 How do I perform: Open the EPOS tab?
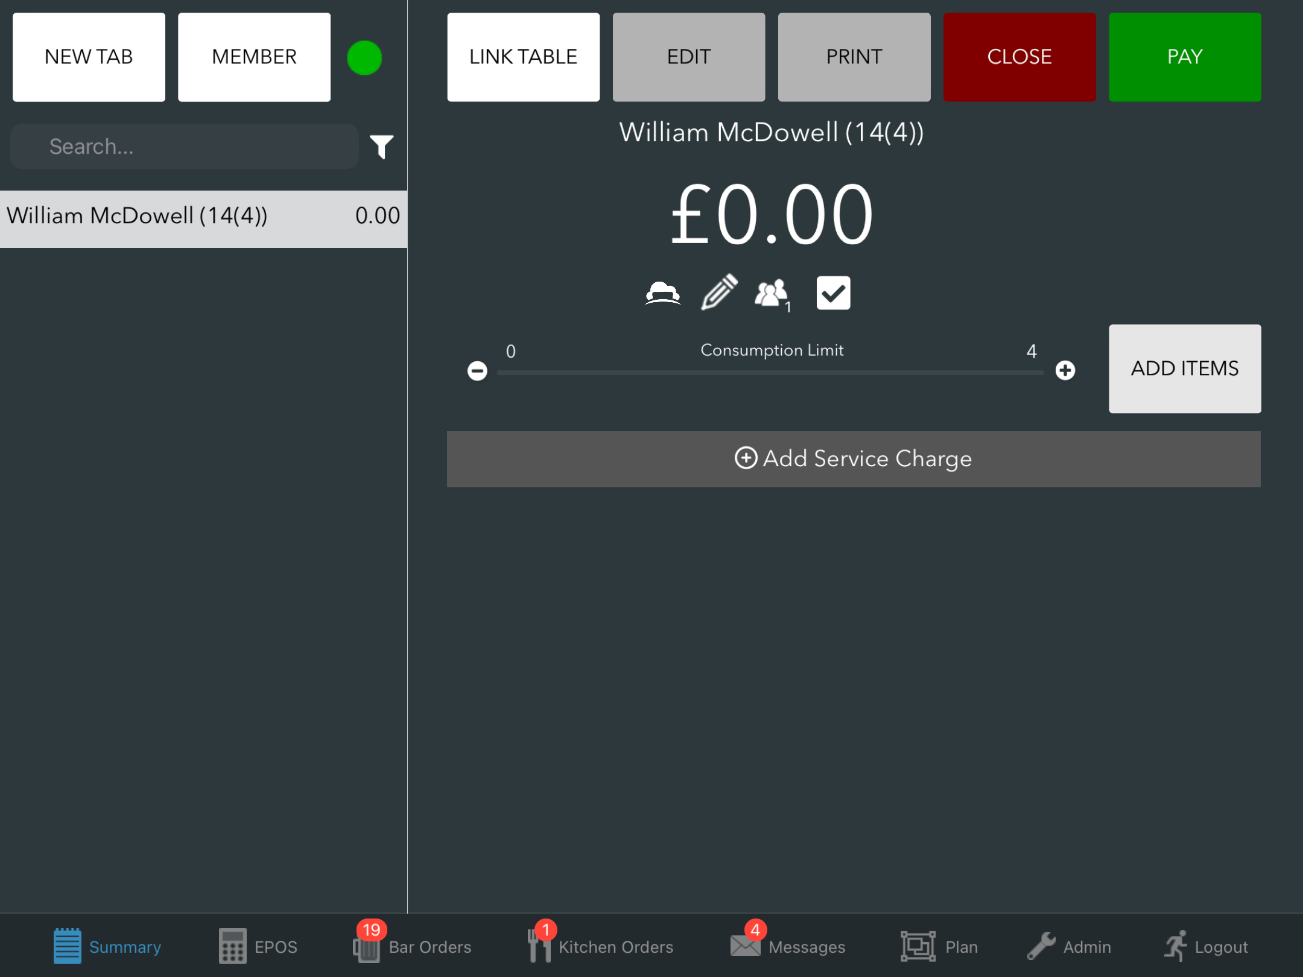tap(258, 946)
